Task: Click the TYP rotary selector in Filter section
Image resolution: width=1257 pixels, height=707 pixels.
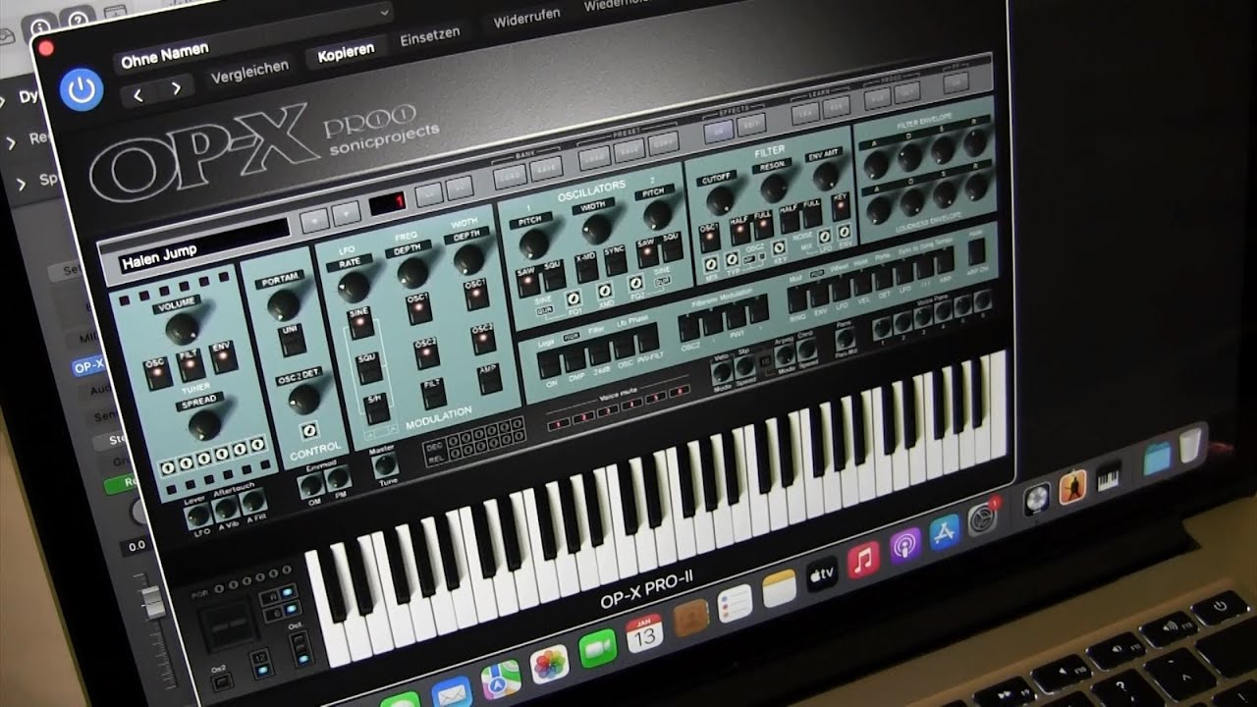Action: click(734, 259)
